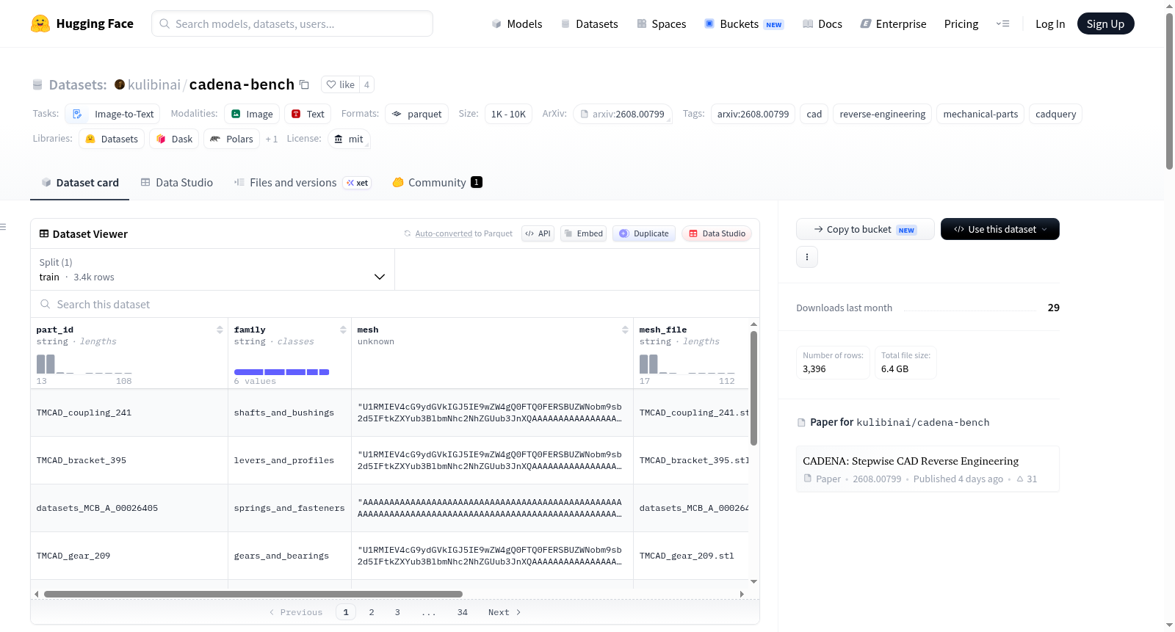Open the kulibinai profile link
Viewport: 1175px width, 632px height.
[x=153, y=84]
